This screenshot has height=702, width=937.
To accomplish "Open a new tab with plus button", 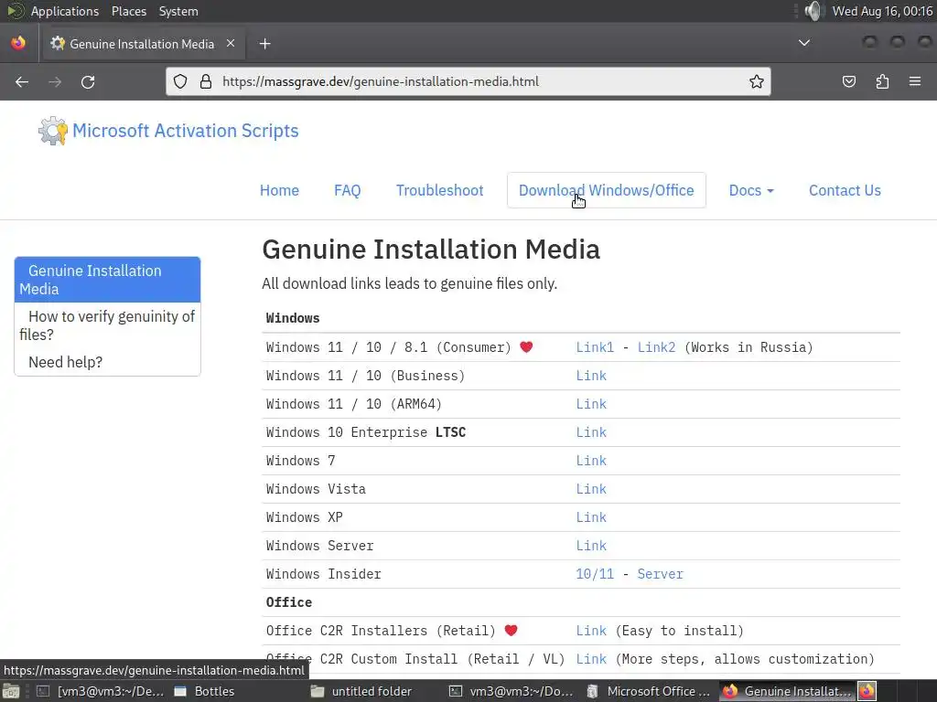I will [x=264, y=44].
